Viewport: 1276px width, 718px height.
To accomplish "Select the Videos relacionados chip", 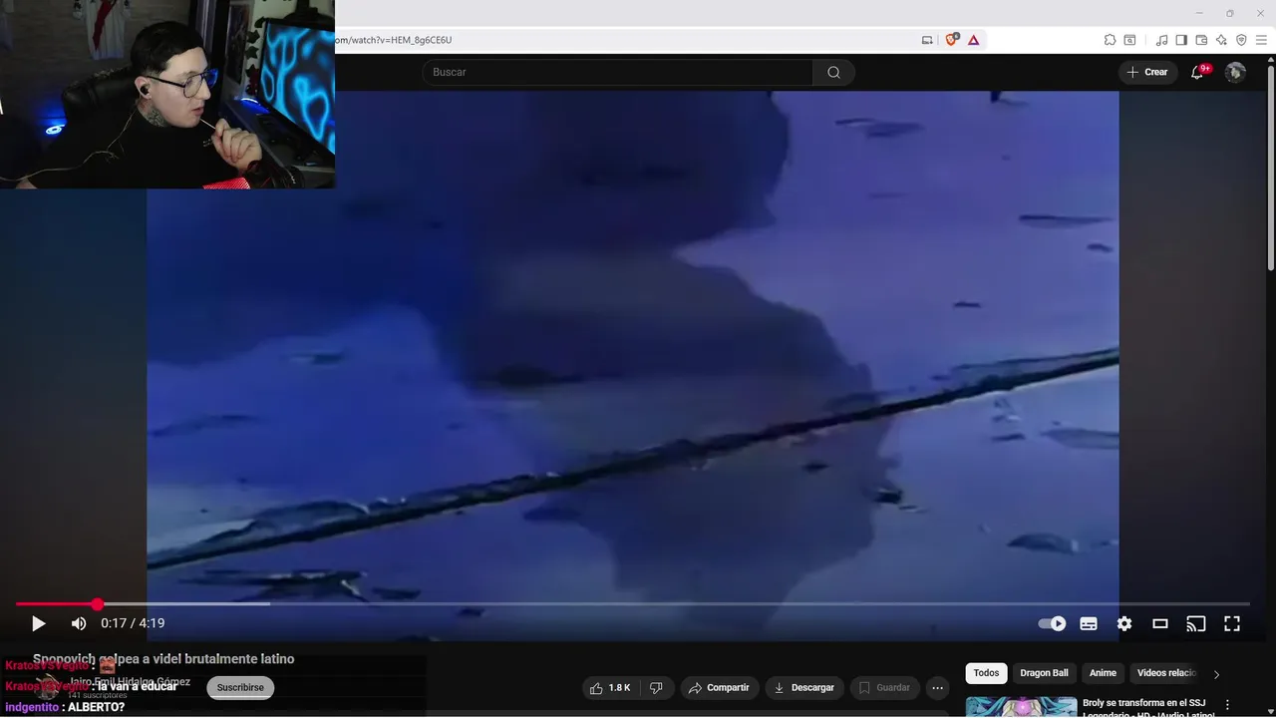I will click(x=1166, y=673).
